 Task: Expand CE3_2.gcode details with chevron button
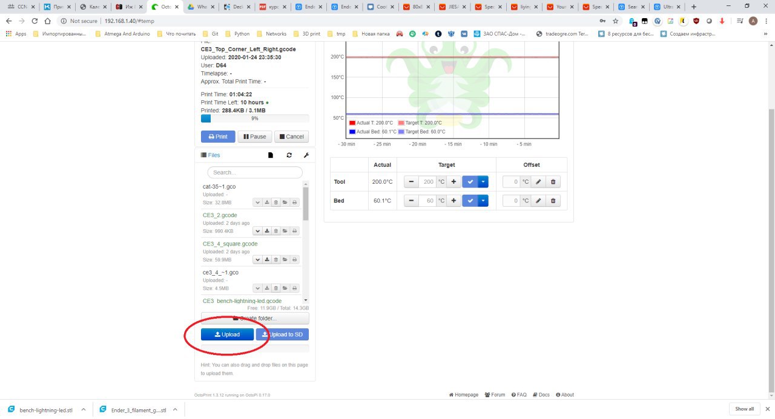(x=257, y=231)
